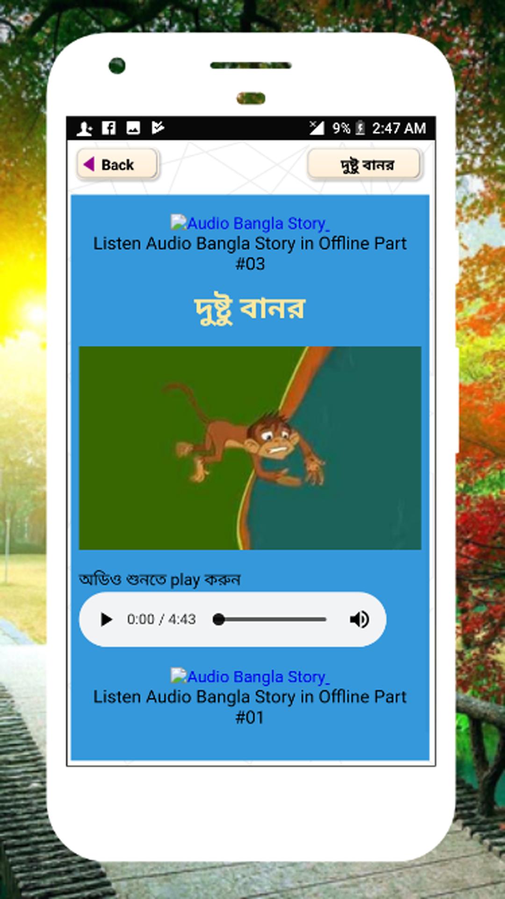The width and height of the screenshot is (505, 899).
Task: Mute the audio player volume
Action: pyautogui.click(x=359, y=620)
